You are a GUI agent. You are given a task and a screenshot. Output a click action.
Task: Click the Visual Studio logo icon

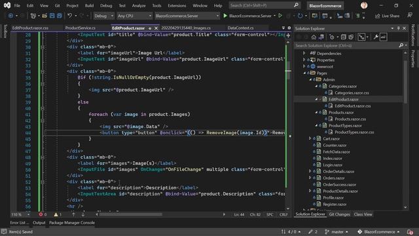point(7,5)
